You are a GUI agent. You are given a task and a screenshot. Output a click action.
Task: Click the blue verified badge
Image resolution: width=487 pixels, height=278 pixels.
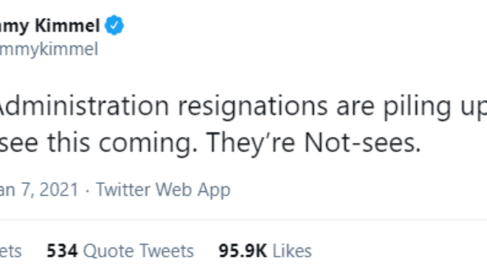[x=115, y=26]
